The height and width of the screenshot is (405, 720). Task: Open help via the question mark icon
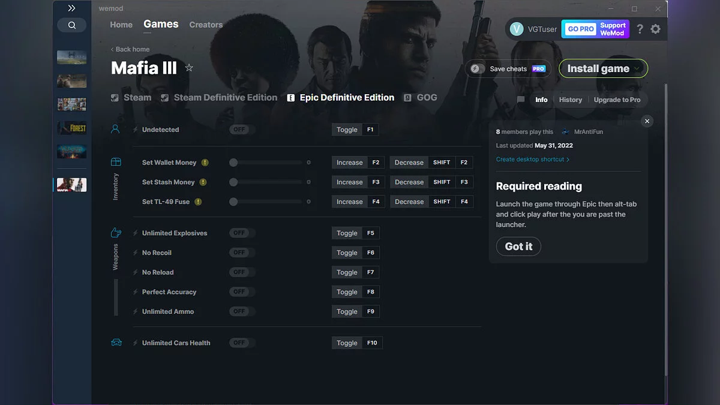(639, 28)
